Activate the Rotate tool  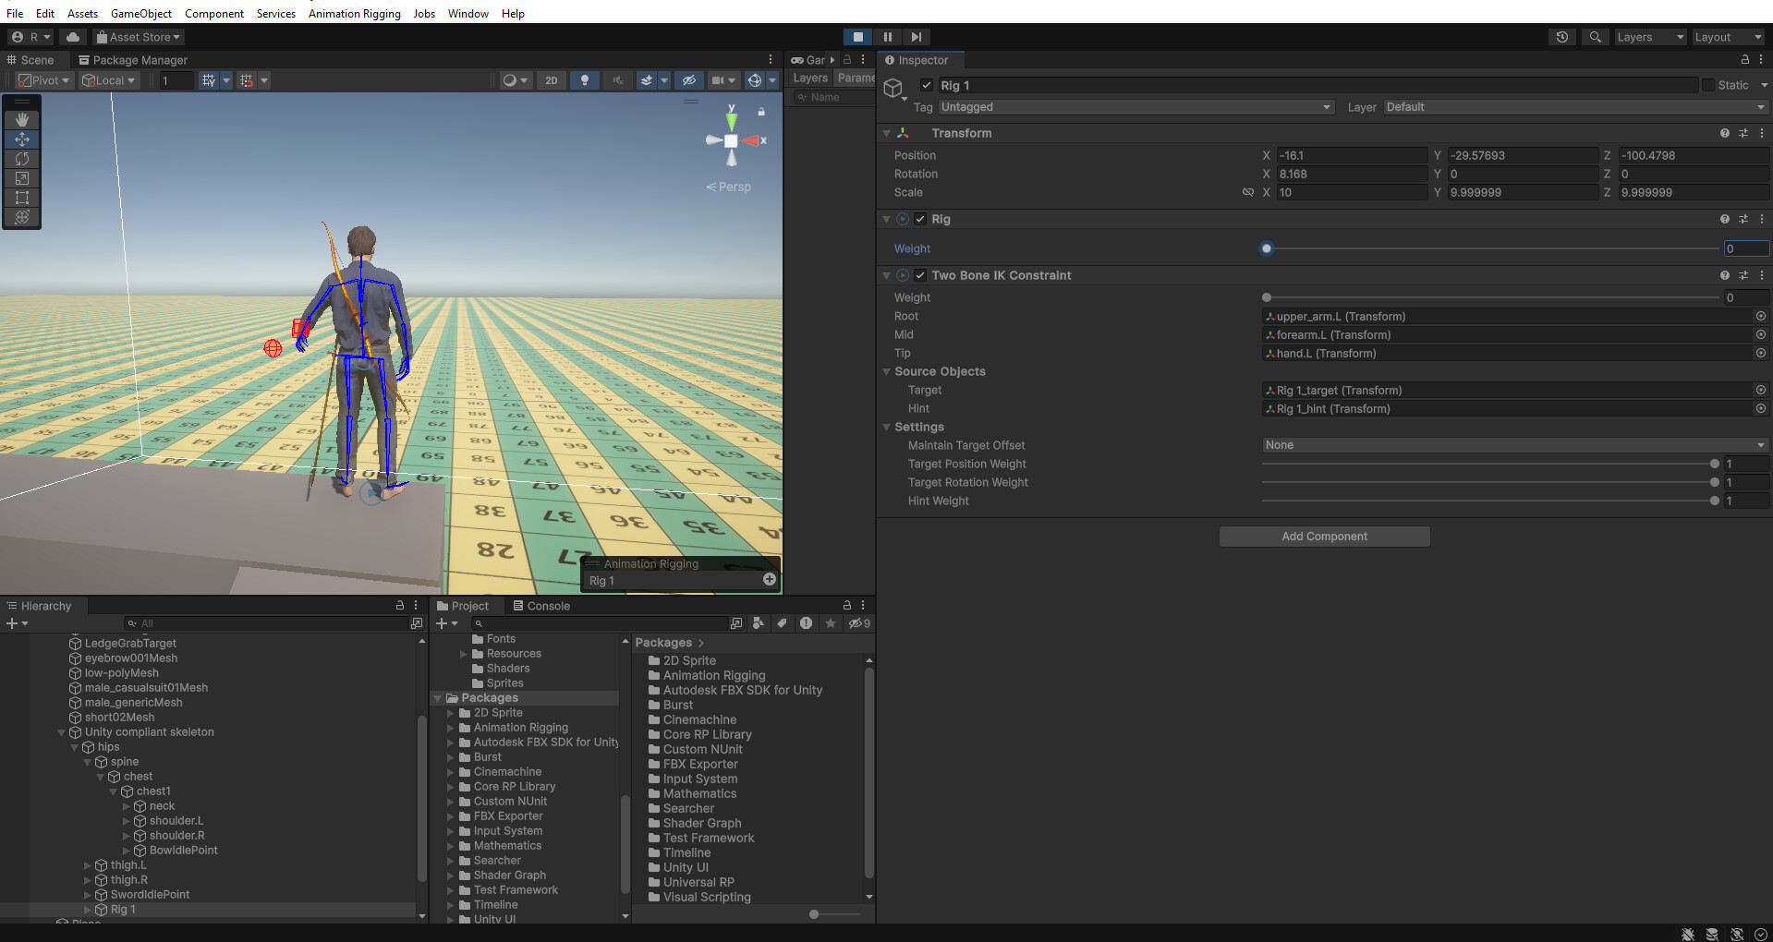22,159
